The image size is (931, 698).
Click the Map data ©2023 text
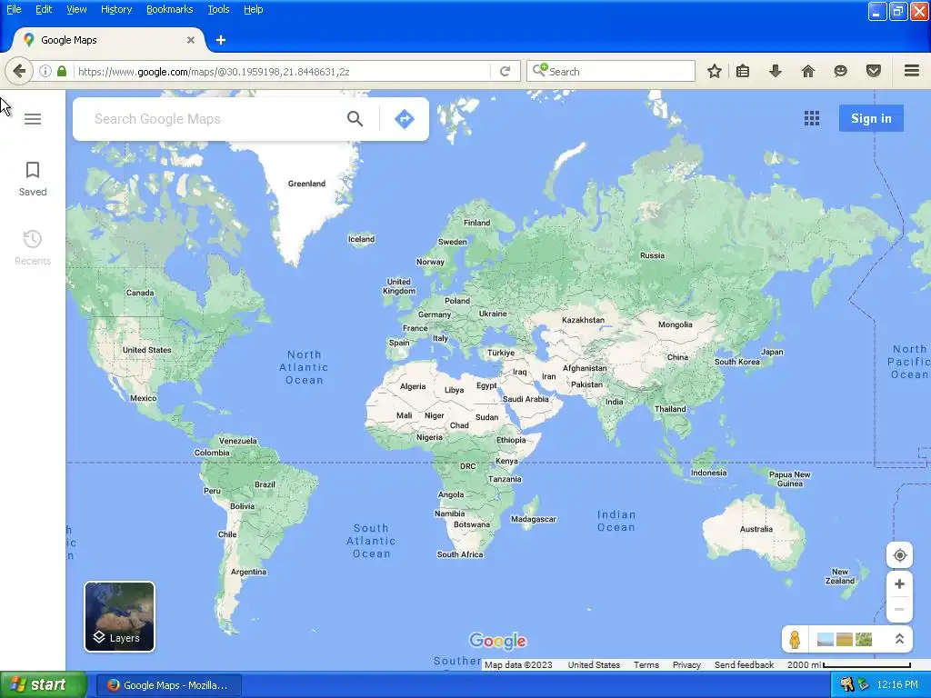[x=518, y=664]
